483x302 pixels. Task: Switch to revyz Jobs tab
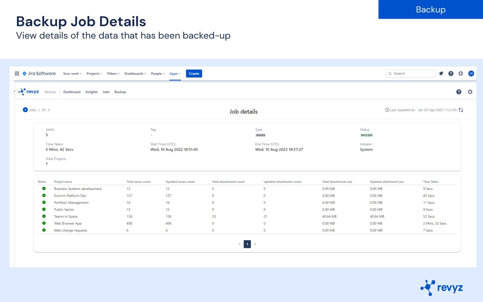coord(106,92)
